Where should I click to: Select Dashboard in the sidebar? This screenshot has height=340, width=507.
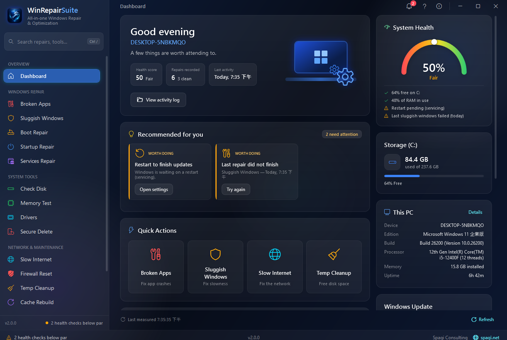coord(52,76)
